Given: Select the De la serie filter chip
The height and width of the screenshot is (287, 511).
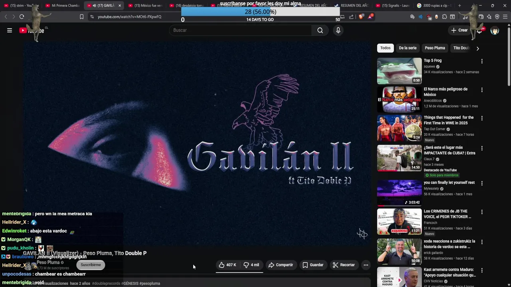Looking at the screenshot, I should 408,48.
